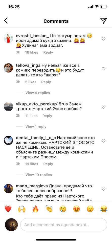The height and width of the screenshot is (243, 112).
Task: Insert fire emoji reaction
Action: coord(35,209)
